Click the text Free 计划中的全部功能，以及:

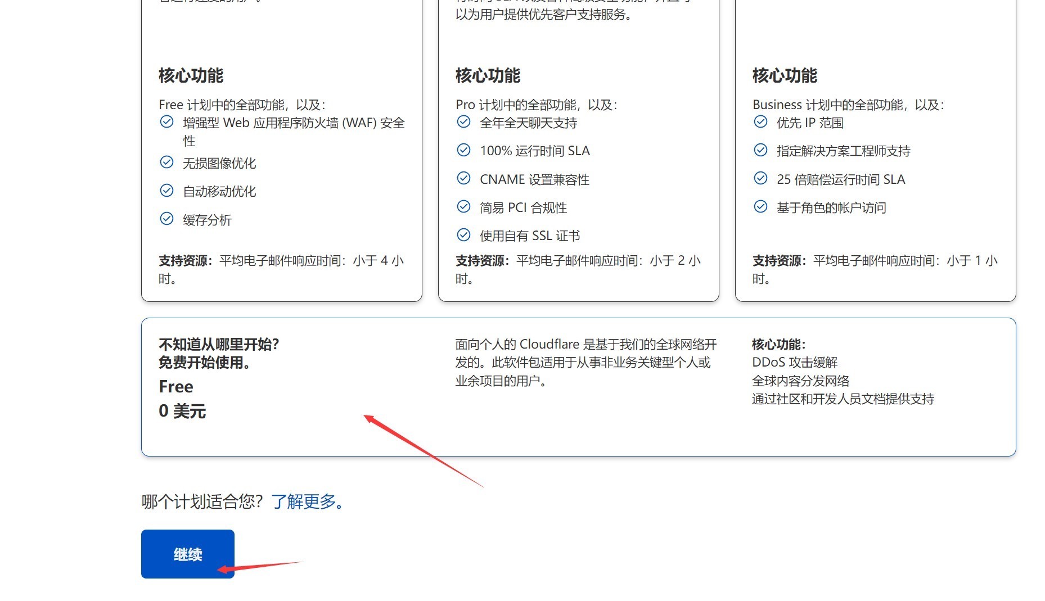pyautogui.click(x=242, y=105)
